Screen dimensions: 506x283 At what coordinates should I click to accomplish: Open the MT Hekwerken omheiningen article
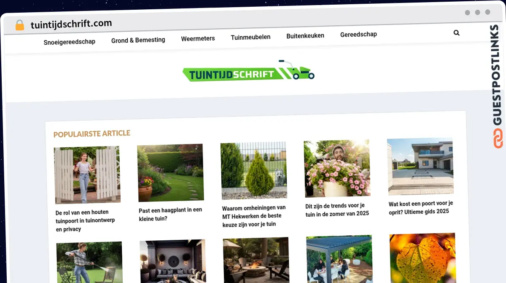coord(254,216)
